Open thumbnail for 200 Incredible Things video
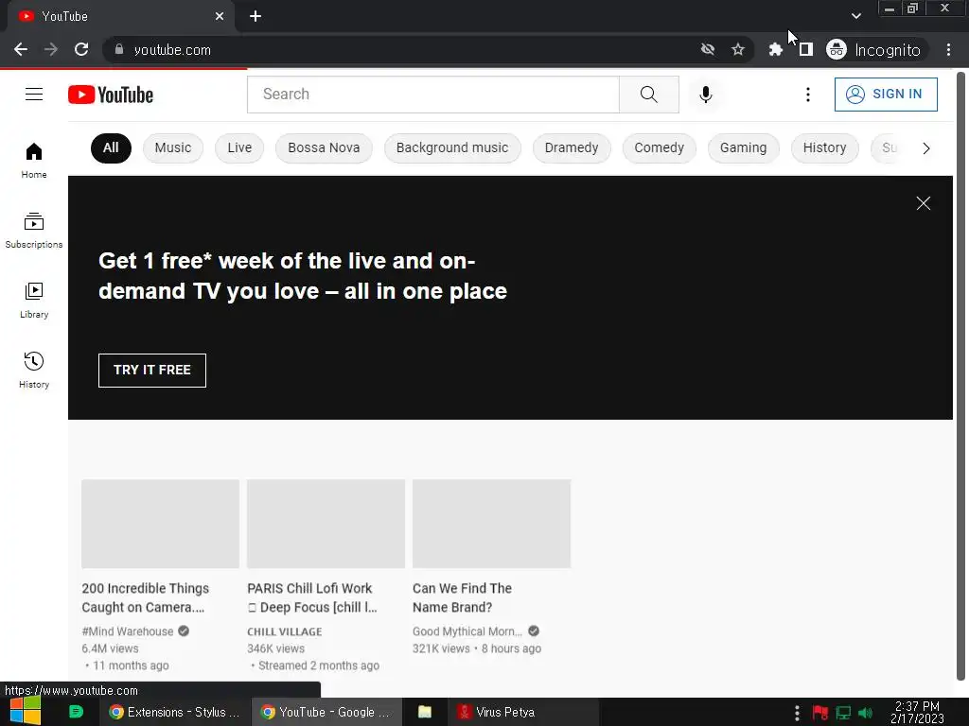The image size is (969, 726). 160,524
